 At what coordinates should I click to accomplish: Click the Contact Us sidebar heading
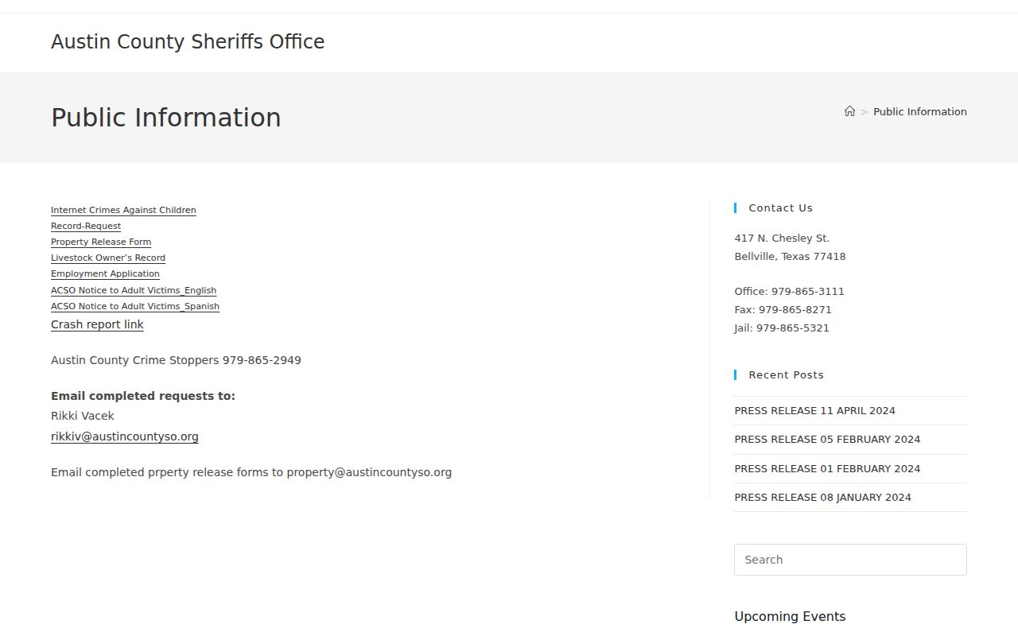click(x=780, y=208)
